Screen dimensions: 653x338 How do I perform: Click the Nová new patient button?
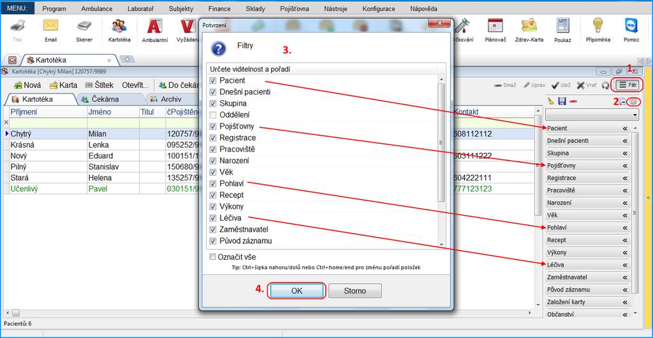[27, 85]
